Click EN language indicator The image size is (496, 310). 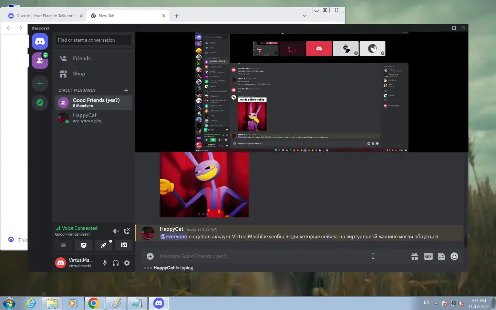tap(426, 302)
